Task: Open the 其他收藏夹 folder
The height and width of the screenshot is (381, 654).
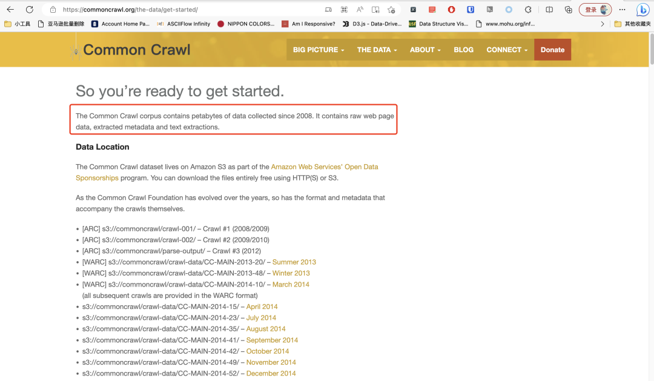Action: [x=632, y=24]
